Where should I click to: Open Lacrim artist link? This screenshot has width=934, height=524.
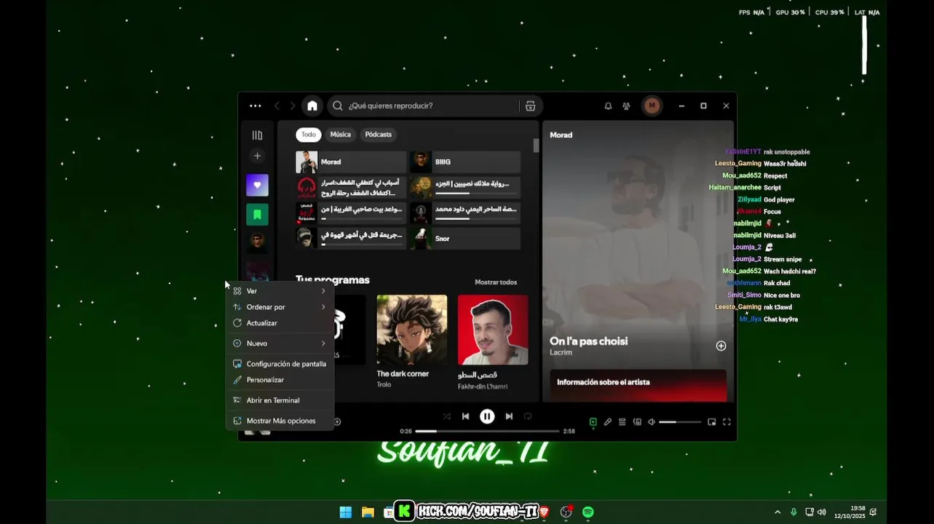coord(561,352)
